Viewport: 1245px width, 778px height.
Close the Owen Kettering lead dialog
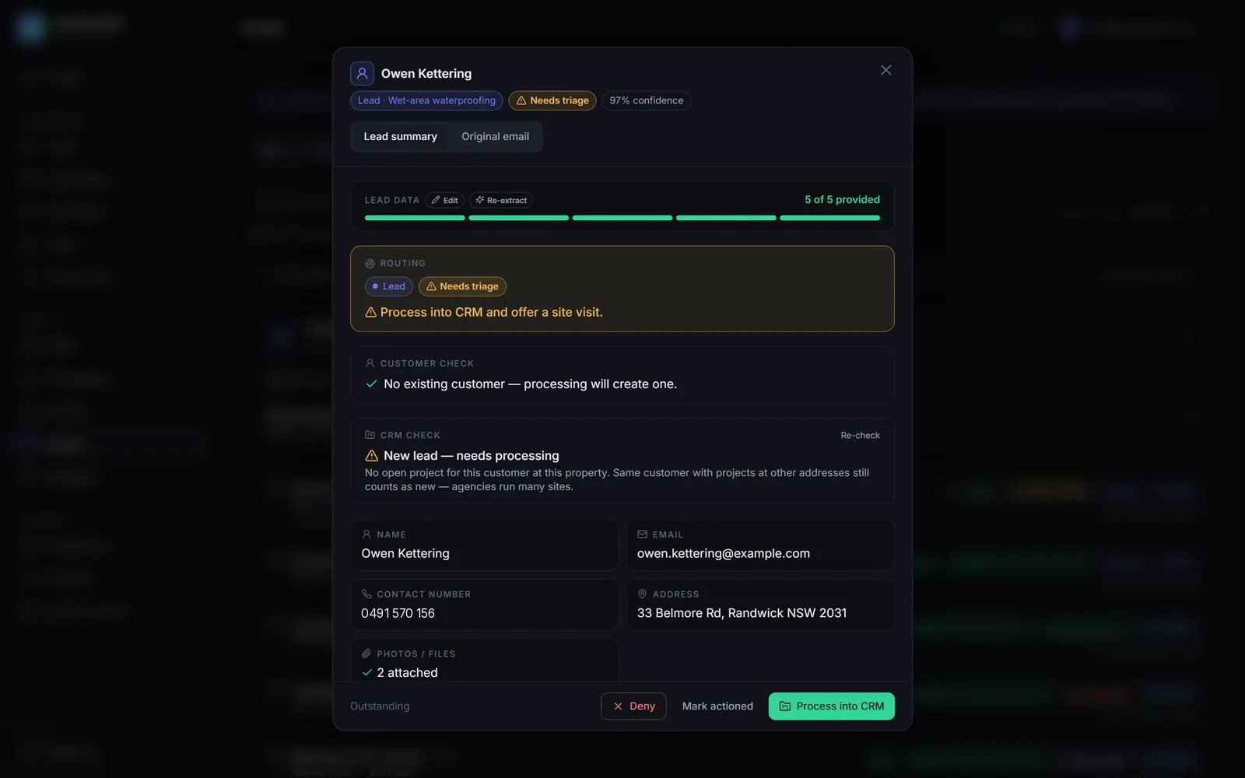coord(886,70)
